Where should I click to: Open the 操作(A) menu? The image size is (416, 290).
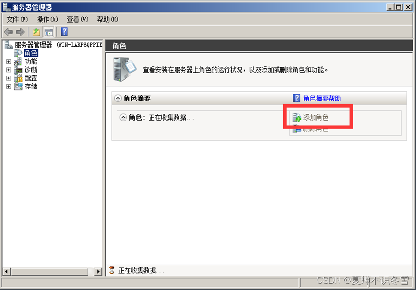(47, 19)
